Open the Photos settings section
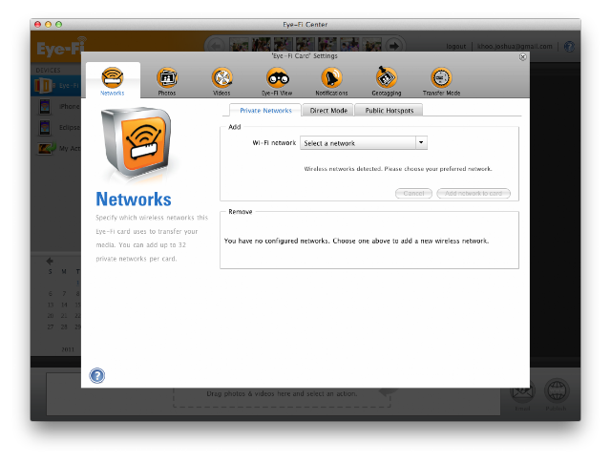The height and width of the screenshot is (463, 611). [x=167, y=81]
